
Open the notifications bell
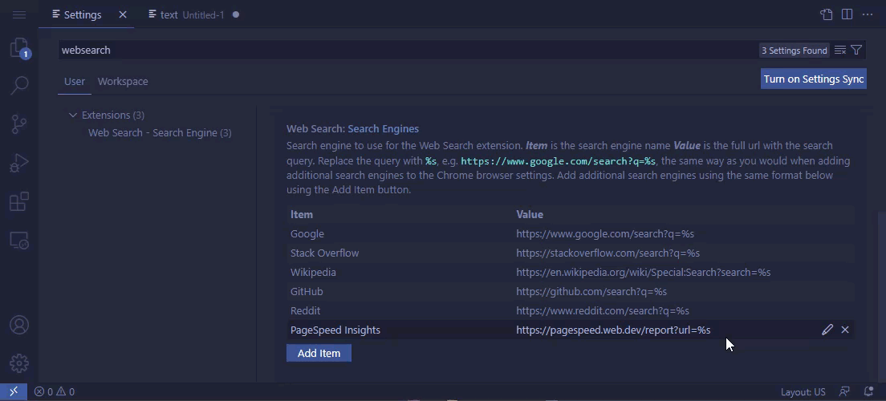point(869,391)
